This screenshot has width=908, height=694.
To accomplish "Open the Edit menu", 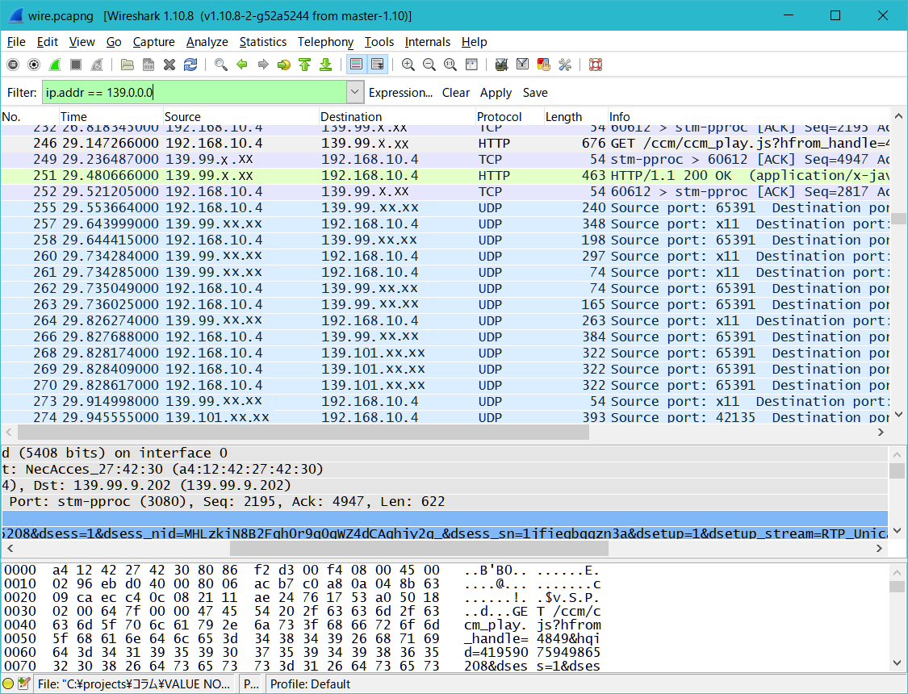I will click(48, 42).
